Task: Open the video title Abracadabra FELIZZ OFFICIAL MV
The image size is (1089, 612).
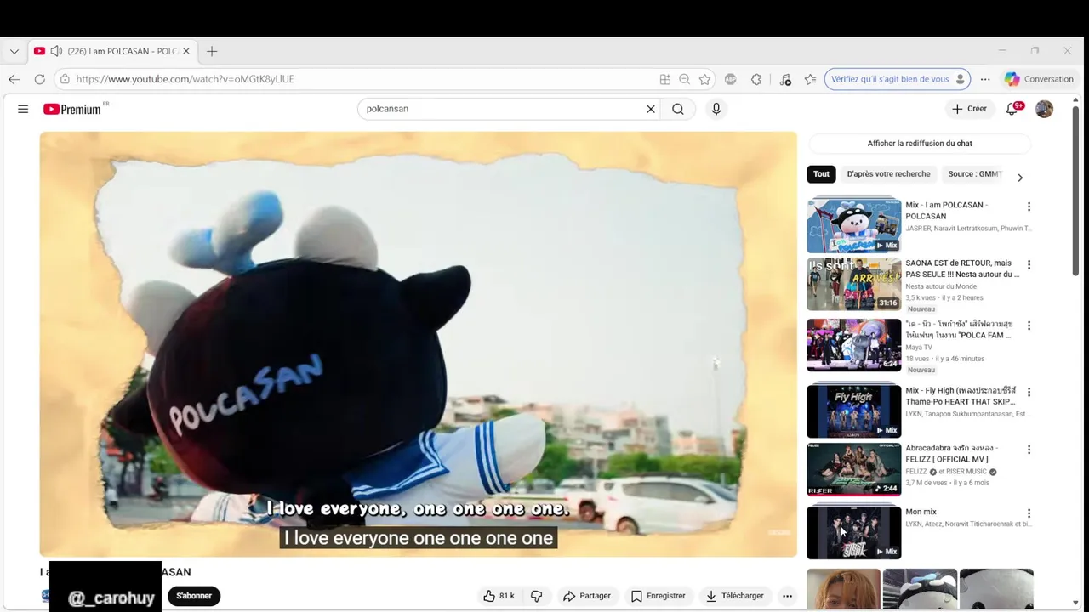Action: coord(951,454)
